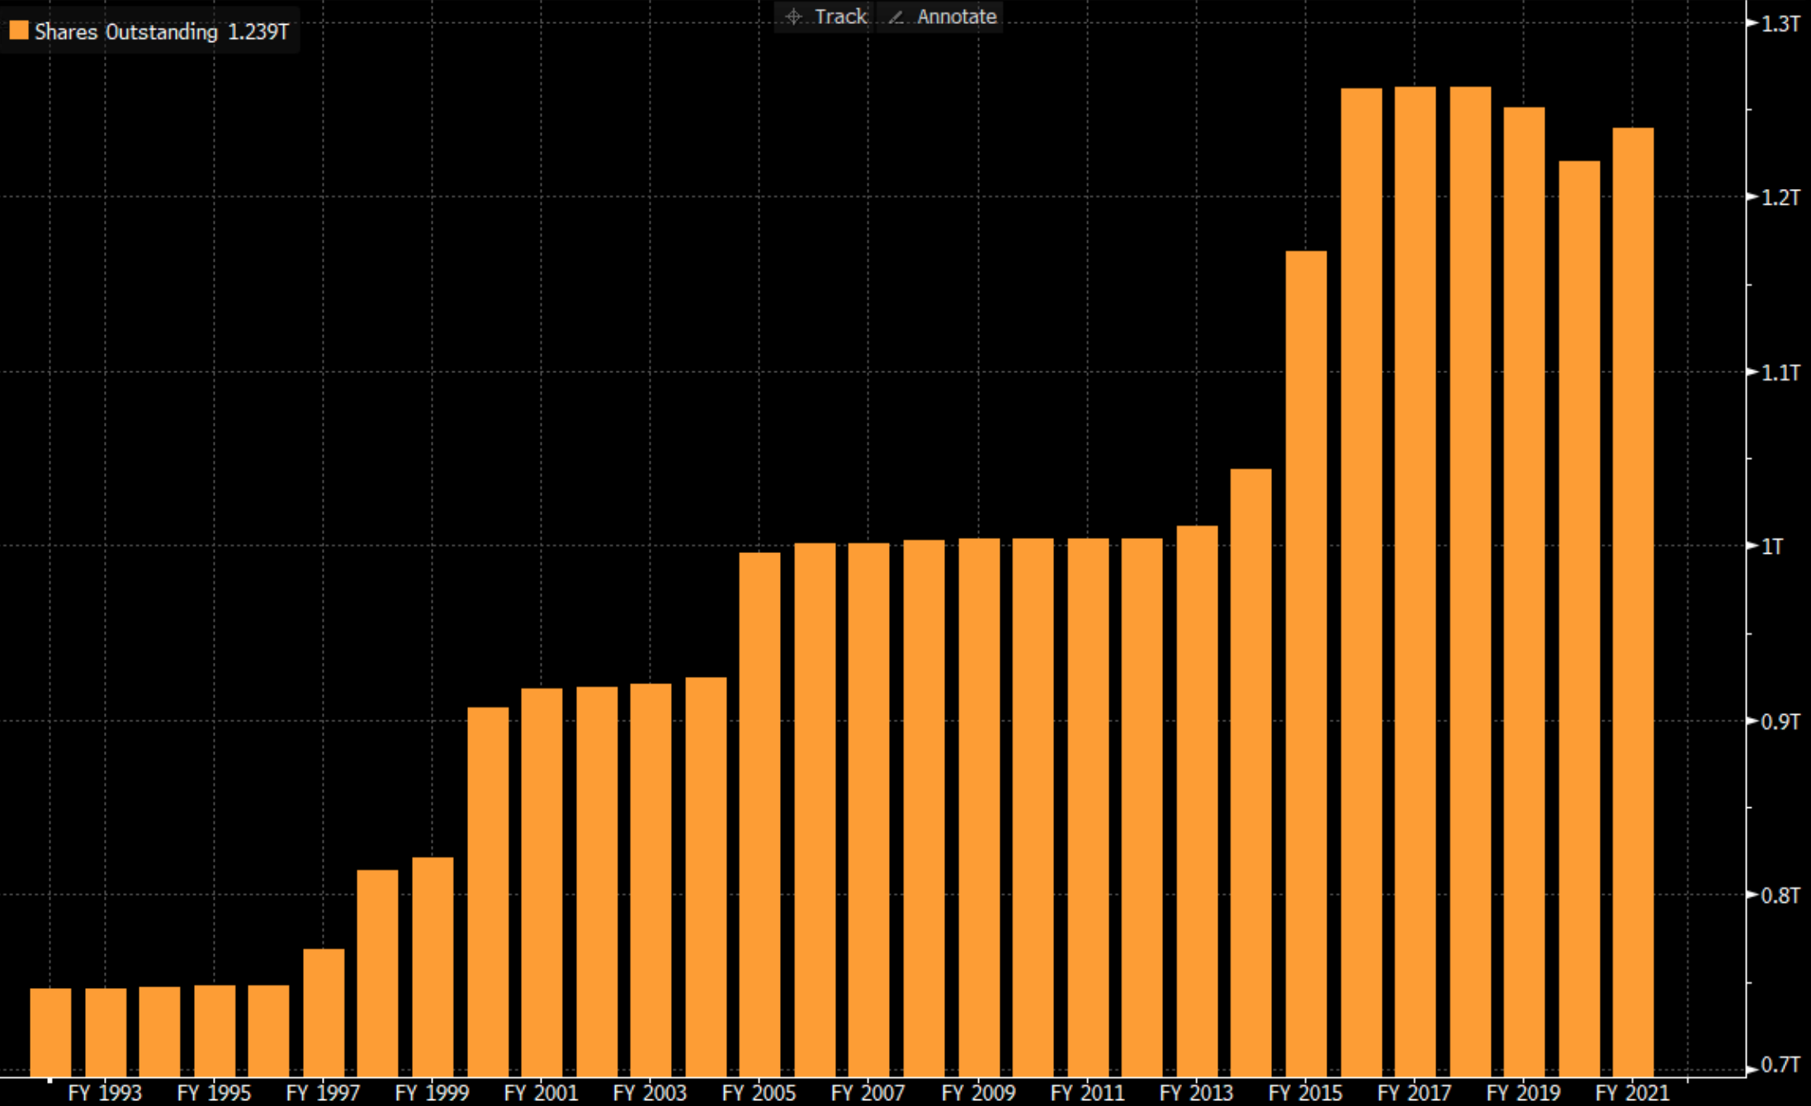Click the FY 1993 x-axis label
The width and height of the screenshot is (1811, 1106).
click(105, 1093)
